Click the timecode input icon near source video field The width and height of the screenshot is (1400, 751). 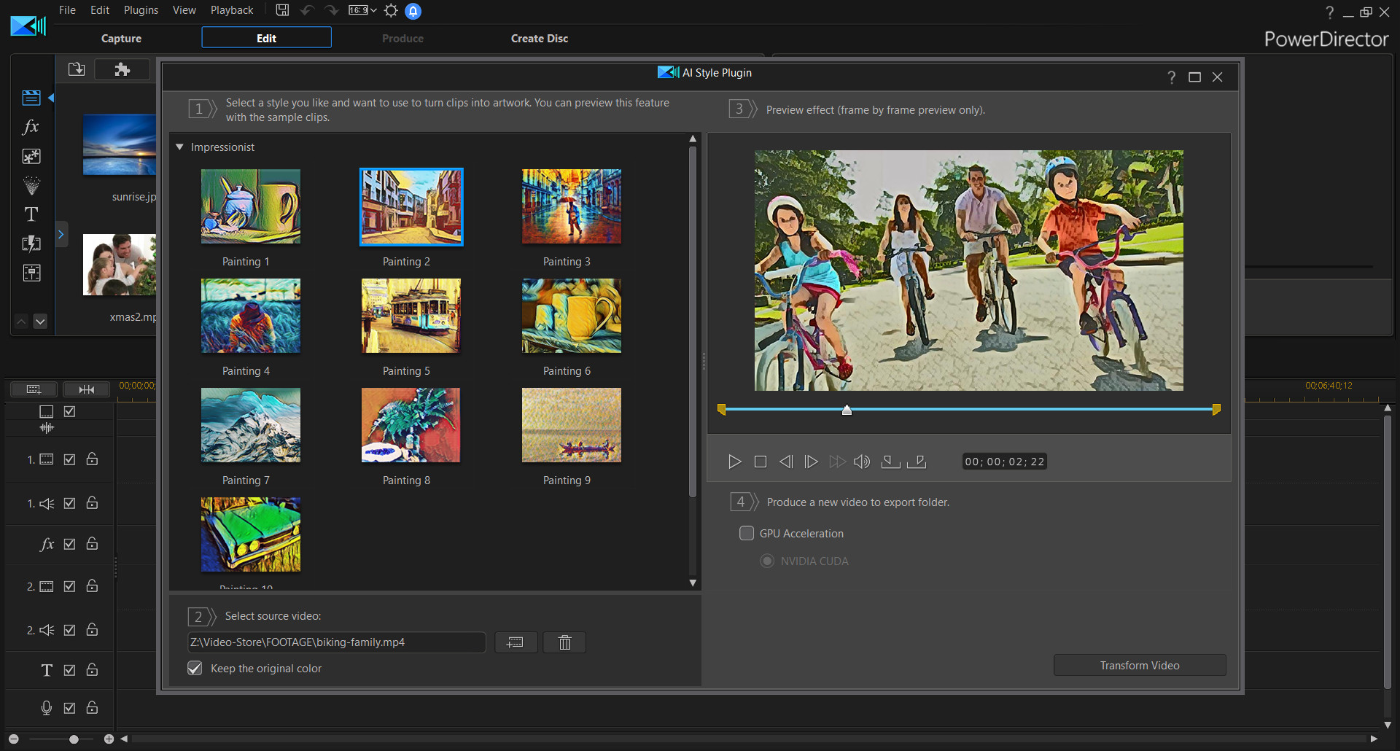(x=516, y=642)
